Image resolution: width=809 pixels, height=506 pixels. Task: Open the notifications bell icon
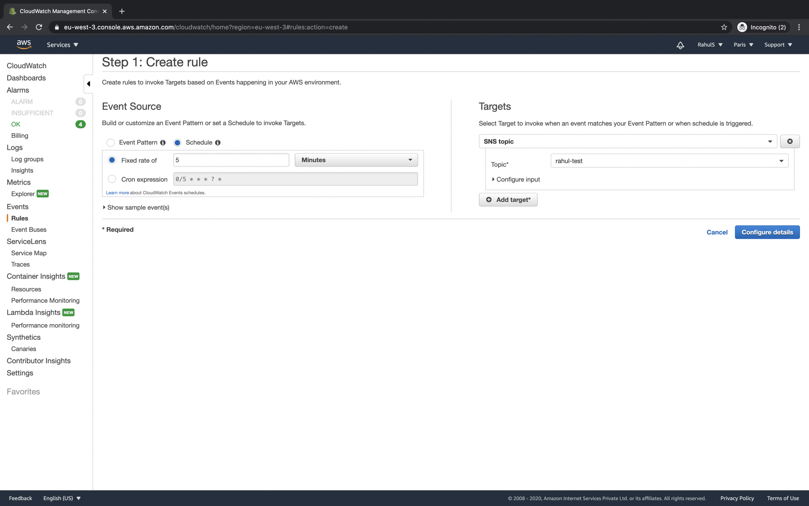pos(680,45)
